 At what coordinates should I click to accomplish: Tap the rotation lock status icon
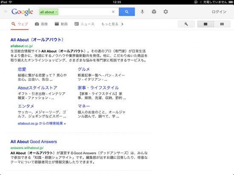[196, 2]
